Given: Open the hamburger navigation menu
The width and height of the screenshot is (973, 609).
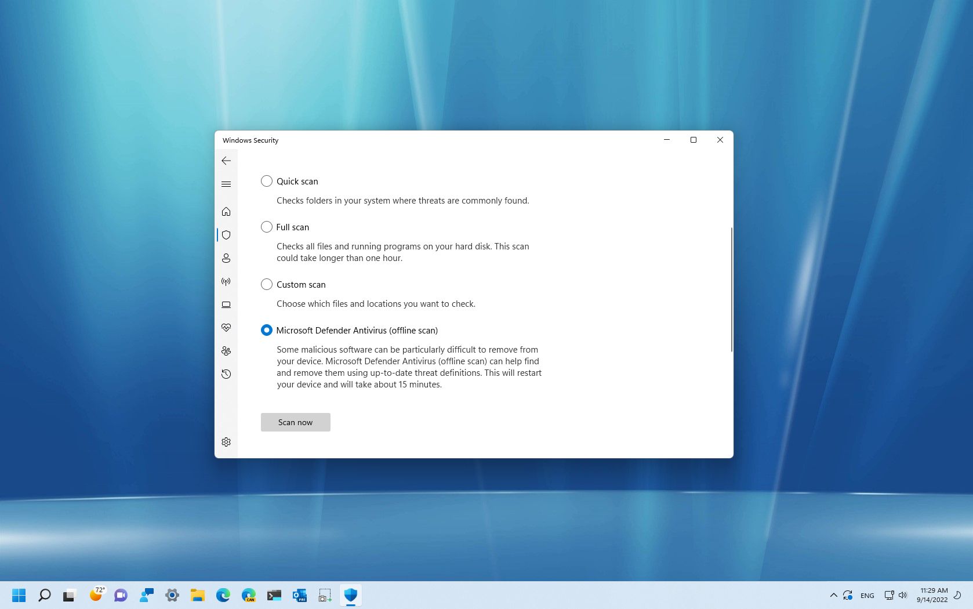Looking at the screenshot, I should coord(226,184).
